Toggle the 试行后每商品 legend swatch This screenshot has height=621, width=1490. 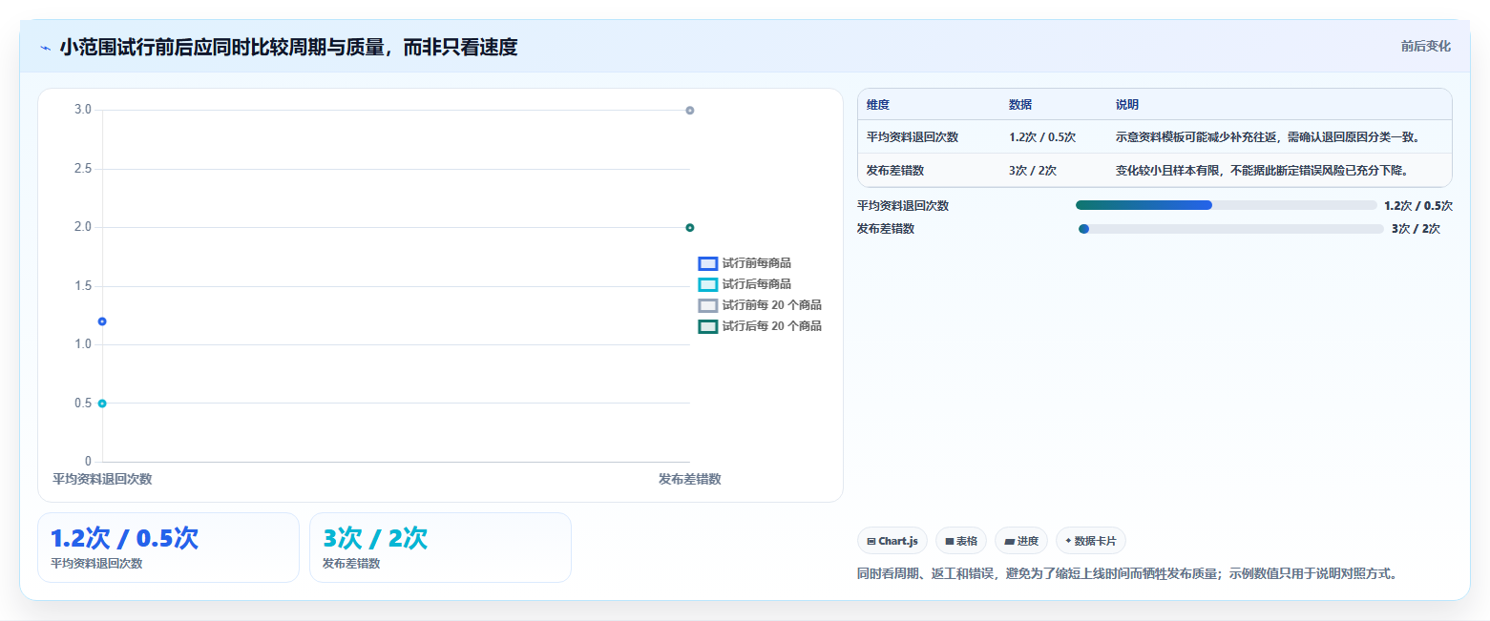pos(707,284)
